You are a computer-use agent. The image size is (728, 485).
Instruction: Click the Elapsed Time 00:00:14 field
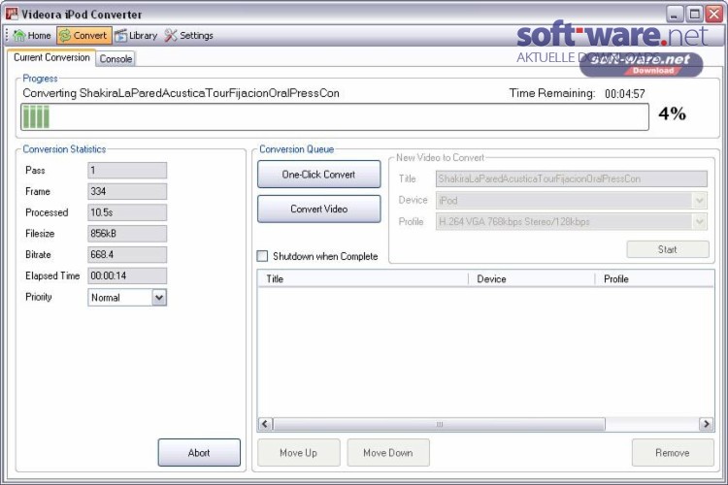(127, 275)
